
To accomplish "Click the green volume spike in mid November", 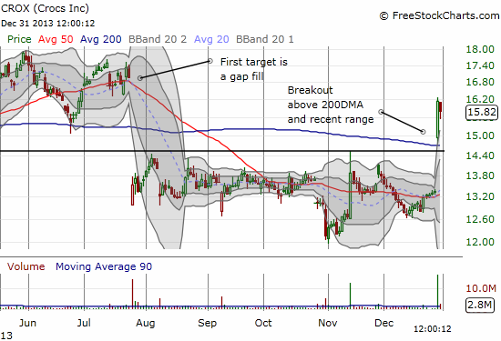I will pyautogui.click(x=350, y=296).
